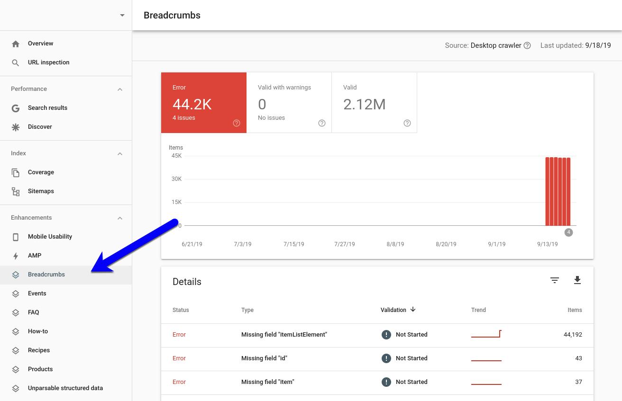Click the help icon next to Desktop crawler
Screen dimensions: 622x401
tap(527, 45)
